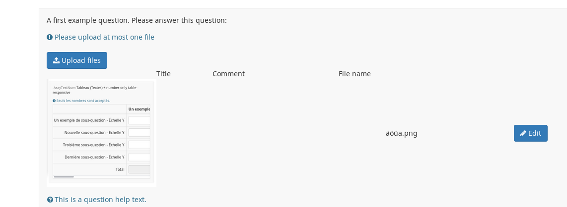Click 'Troisième sous-question' input box in preview
567x207 pixels.
pos(139,145)
